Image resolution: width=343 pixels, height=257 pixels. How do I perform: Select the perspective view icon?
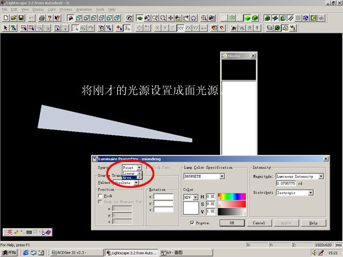point(70,18)
